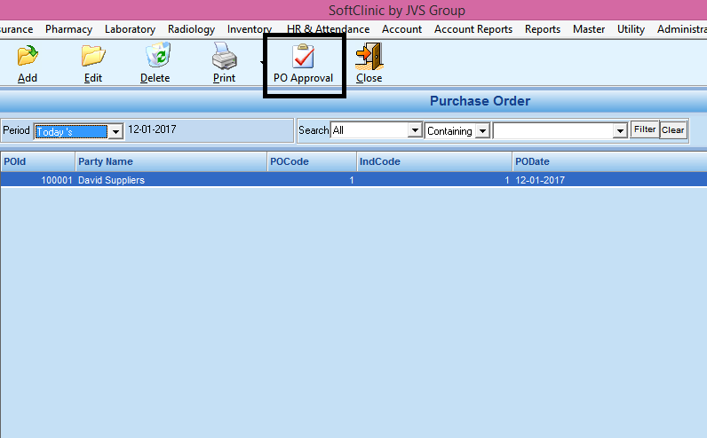Image resolution: width=707 pixels, height=438 pixels.
Task: Open the Laboratory menu
Action: pyautogui.click(x=130, y=29)
